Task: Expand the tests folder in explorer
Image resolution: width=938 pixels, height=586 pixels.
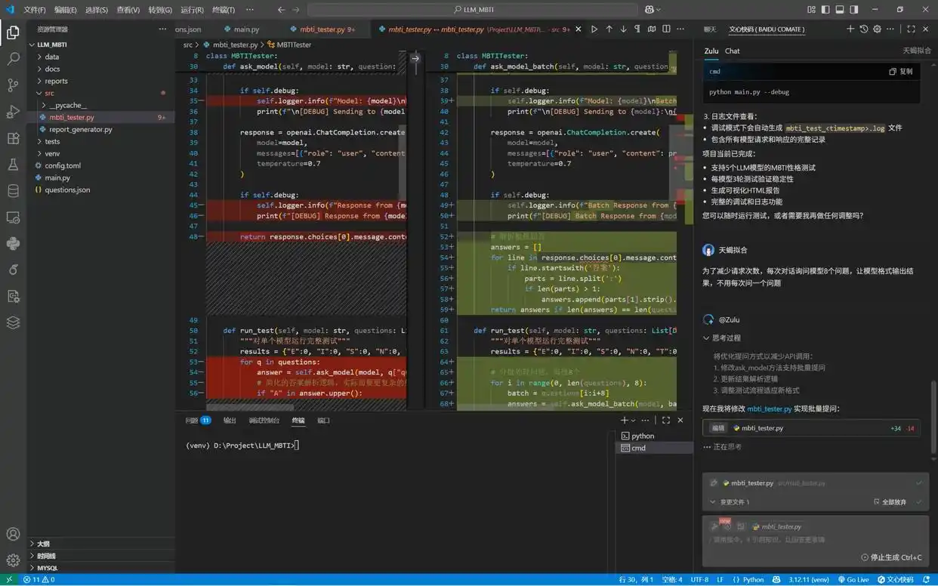Action: pyautogui.click(x=52, y=141)
